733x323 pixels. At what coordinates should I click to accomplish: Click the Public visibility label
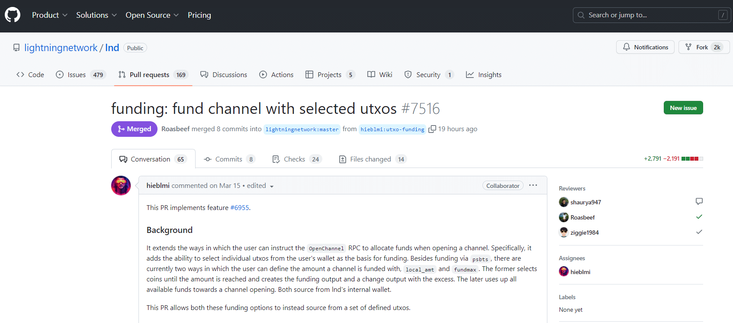click(135, 48)
